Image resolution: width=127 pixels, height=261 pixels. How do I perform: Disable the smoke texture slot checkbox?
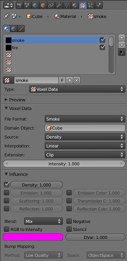(102, 40)
